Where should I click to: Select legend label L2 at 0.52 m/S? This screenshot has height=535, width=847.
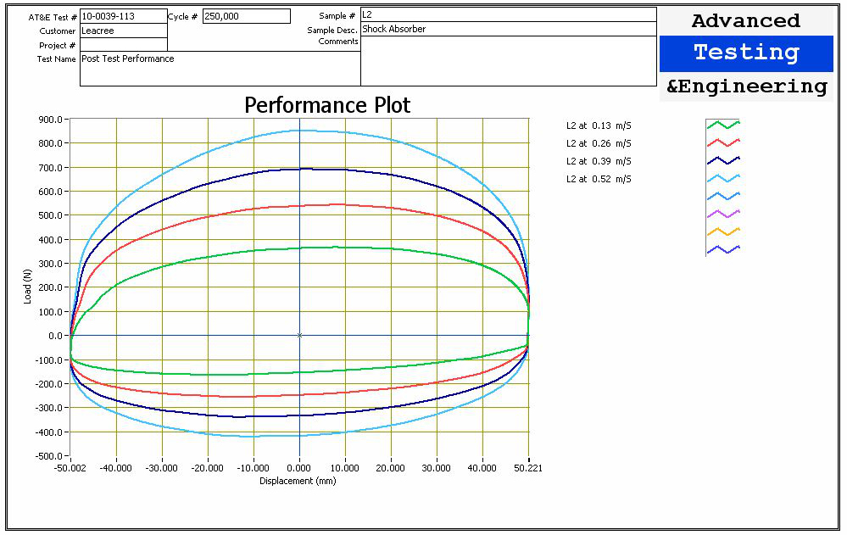pyautogui.click(x=599, y=179)
